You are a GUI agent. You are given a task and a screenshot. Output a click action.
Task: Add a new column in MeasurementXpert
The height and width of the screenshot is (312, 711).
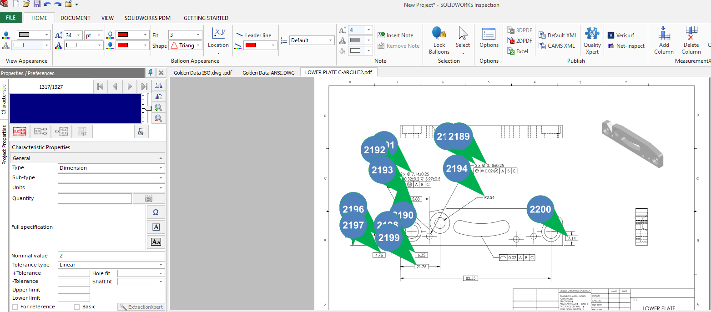click(x=664, y=41)
